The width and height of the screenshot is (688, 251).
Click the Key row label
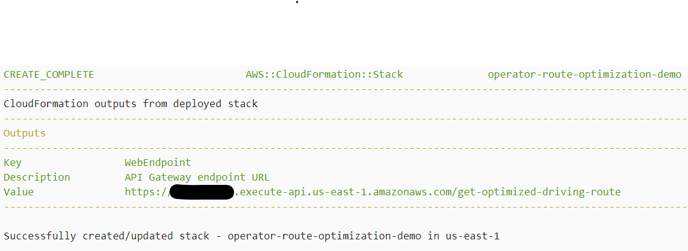click(x=12, y=163)
